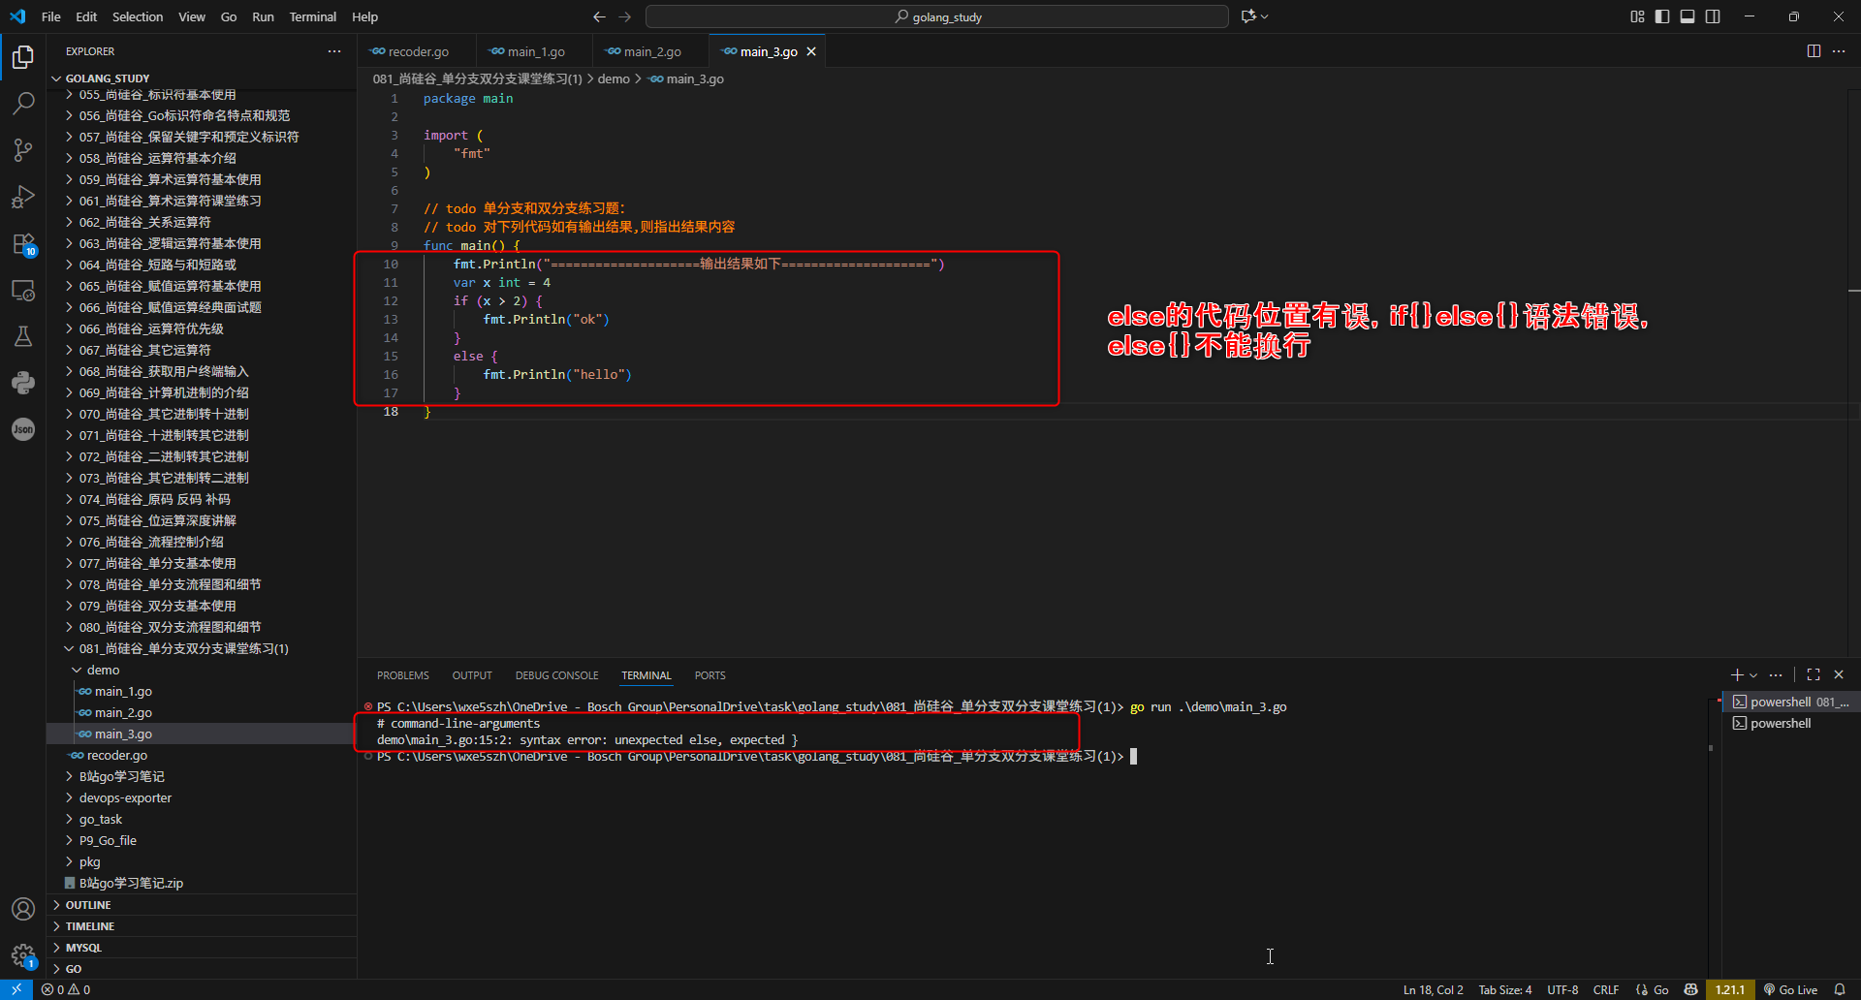Close the terminal panel
The width and height of the screenshot is (1861, 1000).
click(1839, 675)
